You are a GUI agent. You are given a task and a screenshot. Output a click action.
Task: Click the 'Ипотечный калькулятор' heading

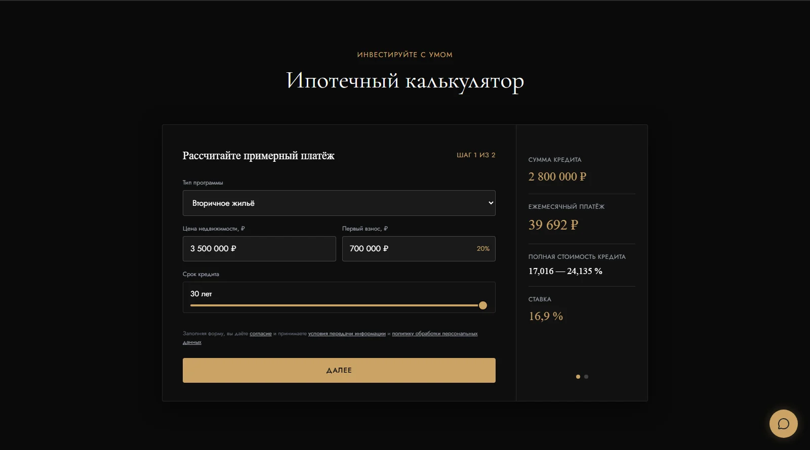[405, 81]
